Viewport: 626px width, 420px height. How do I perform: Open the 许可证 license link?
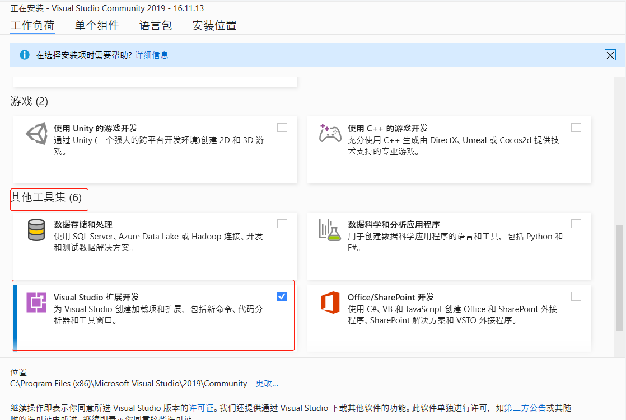pyautogui.click(x=201, y=408)
